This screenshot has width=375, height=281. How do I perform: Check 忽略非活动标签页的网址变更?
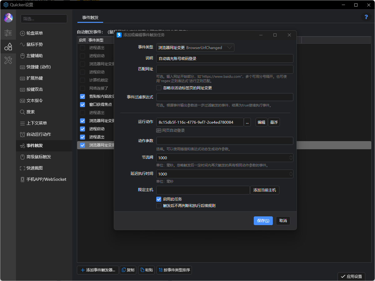coord(159,88)
